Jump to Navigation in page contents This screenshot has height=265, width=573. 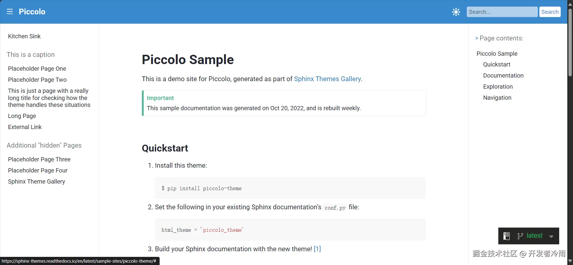(497, 98)
